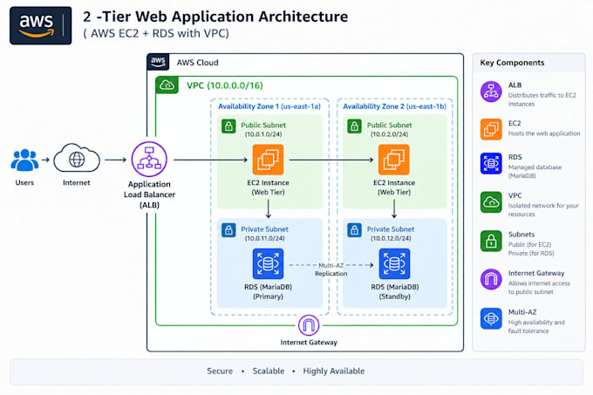The image size is (593, 395).
Task: Click 'Managed database (MariaDB)' description
Action: [x=535, y=171]
